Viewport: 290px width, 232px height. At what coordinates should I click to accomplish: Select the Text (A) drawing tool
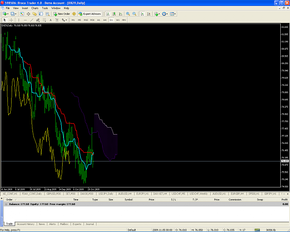click(51, 20)
